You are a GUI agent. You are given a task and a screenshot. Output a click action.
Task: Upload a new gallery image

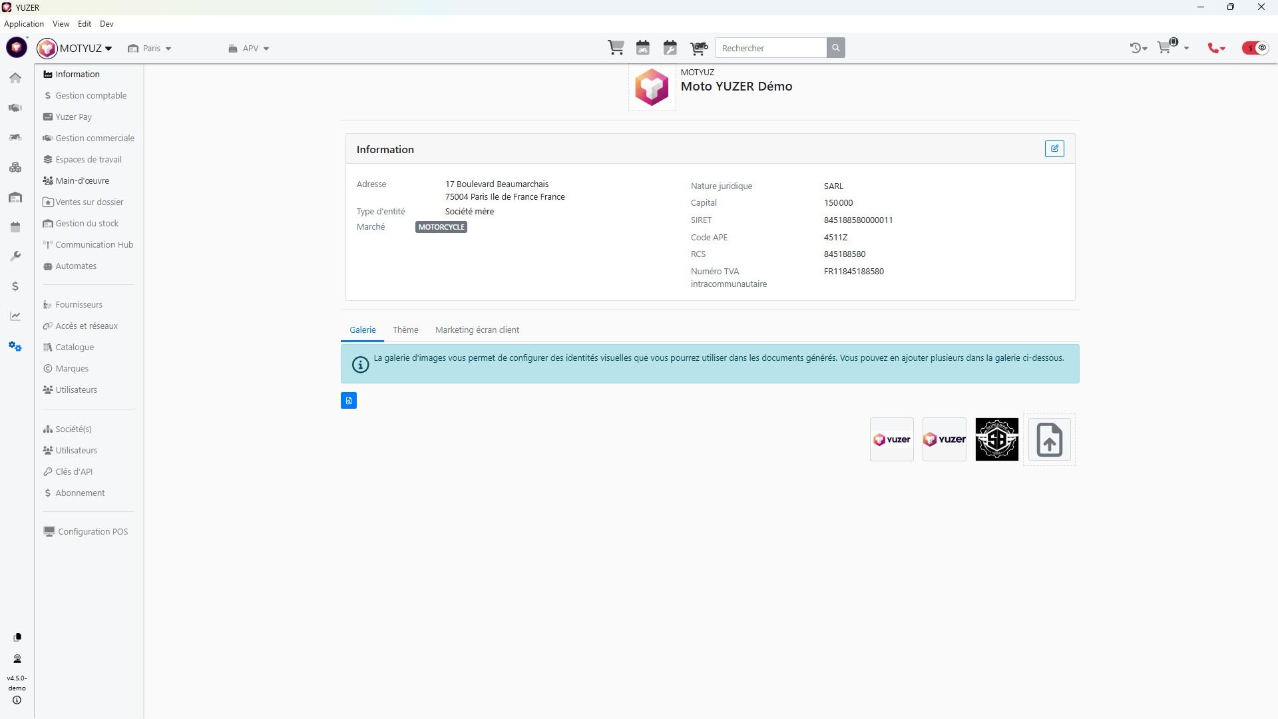(x=1049, y=440)
